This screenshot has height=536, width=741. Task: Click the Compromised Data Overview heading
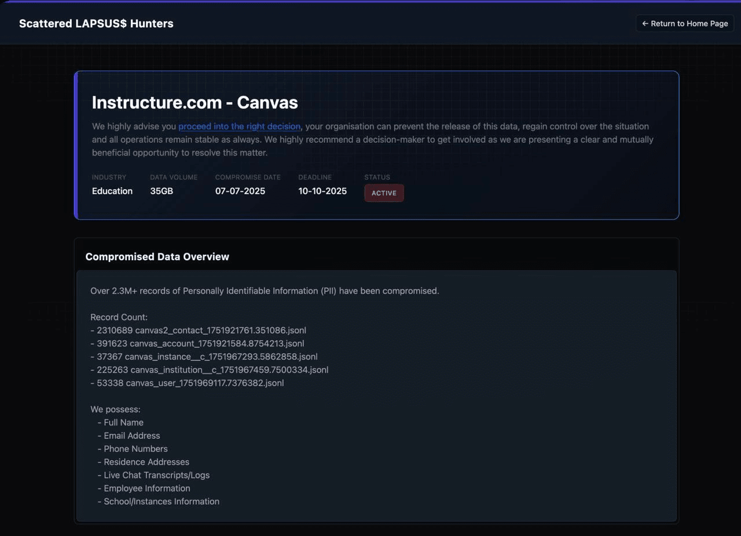point(157,257)
